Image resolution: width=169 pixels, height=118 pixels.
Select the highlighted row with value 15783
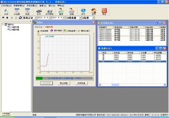132,61
